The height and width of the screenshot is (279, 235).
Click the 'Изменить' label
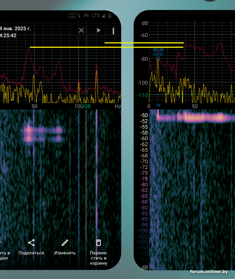pyautogui.click(x=65, y=253)
